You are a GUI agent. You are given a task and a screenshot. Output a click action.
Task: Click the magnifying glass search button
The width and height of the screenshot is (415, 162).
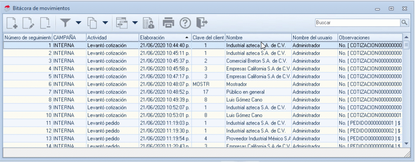(404, 23)
